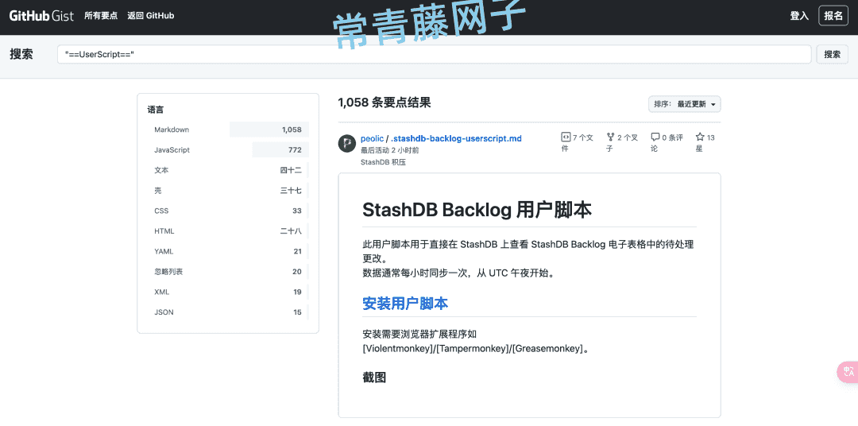The height and width of the screenshot is (426, 858).
Task: Open the 13 星 stargazers star icon
Action: pos(700,137)
